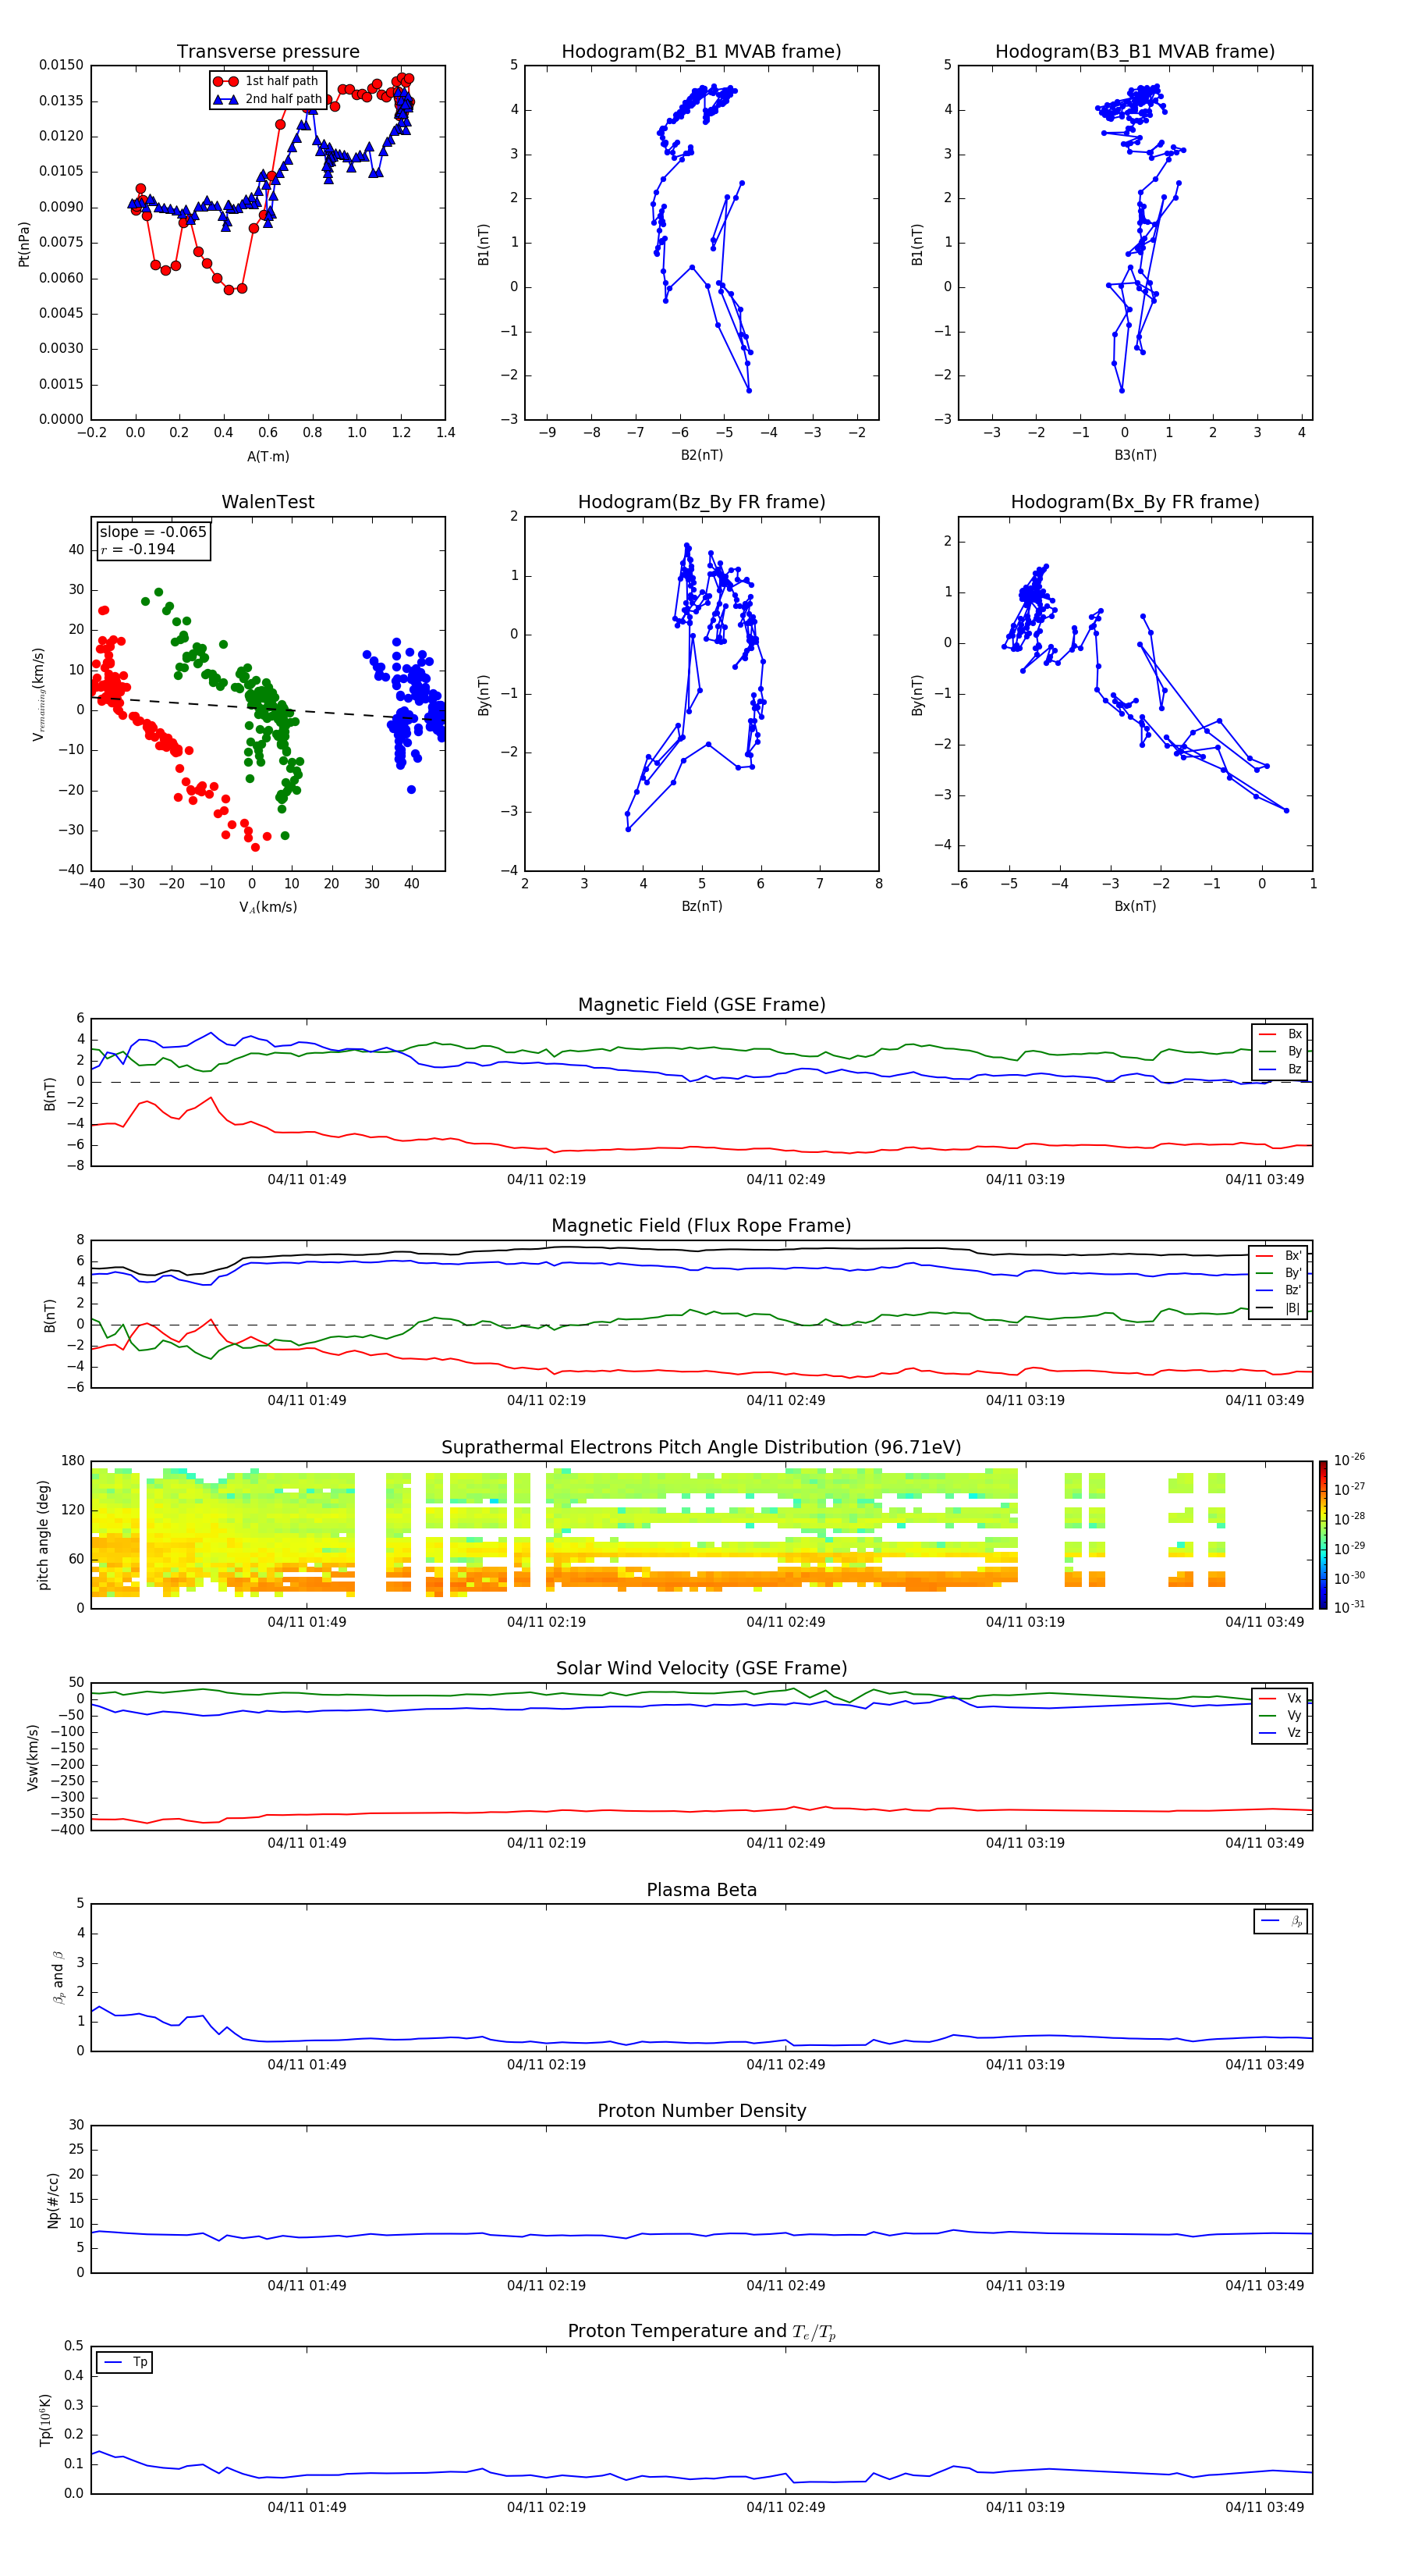
Task: Click "Bx'" legend entry in Flux Rope plot
Action: point(1279,1256)
